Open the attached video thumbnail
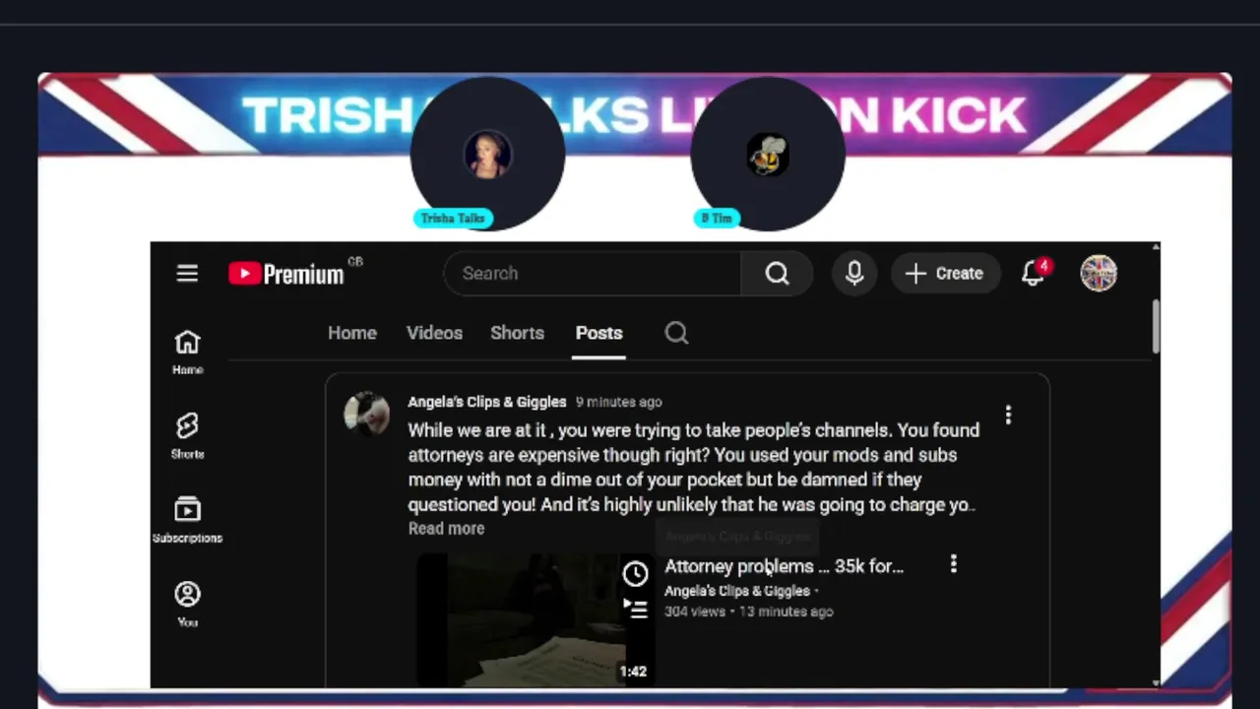The width and height of the screenshot is (1260, 709). (x=535, y=619)
